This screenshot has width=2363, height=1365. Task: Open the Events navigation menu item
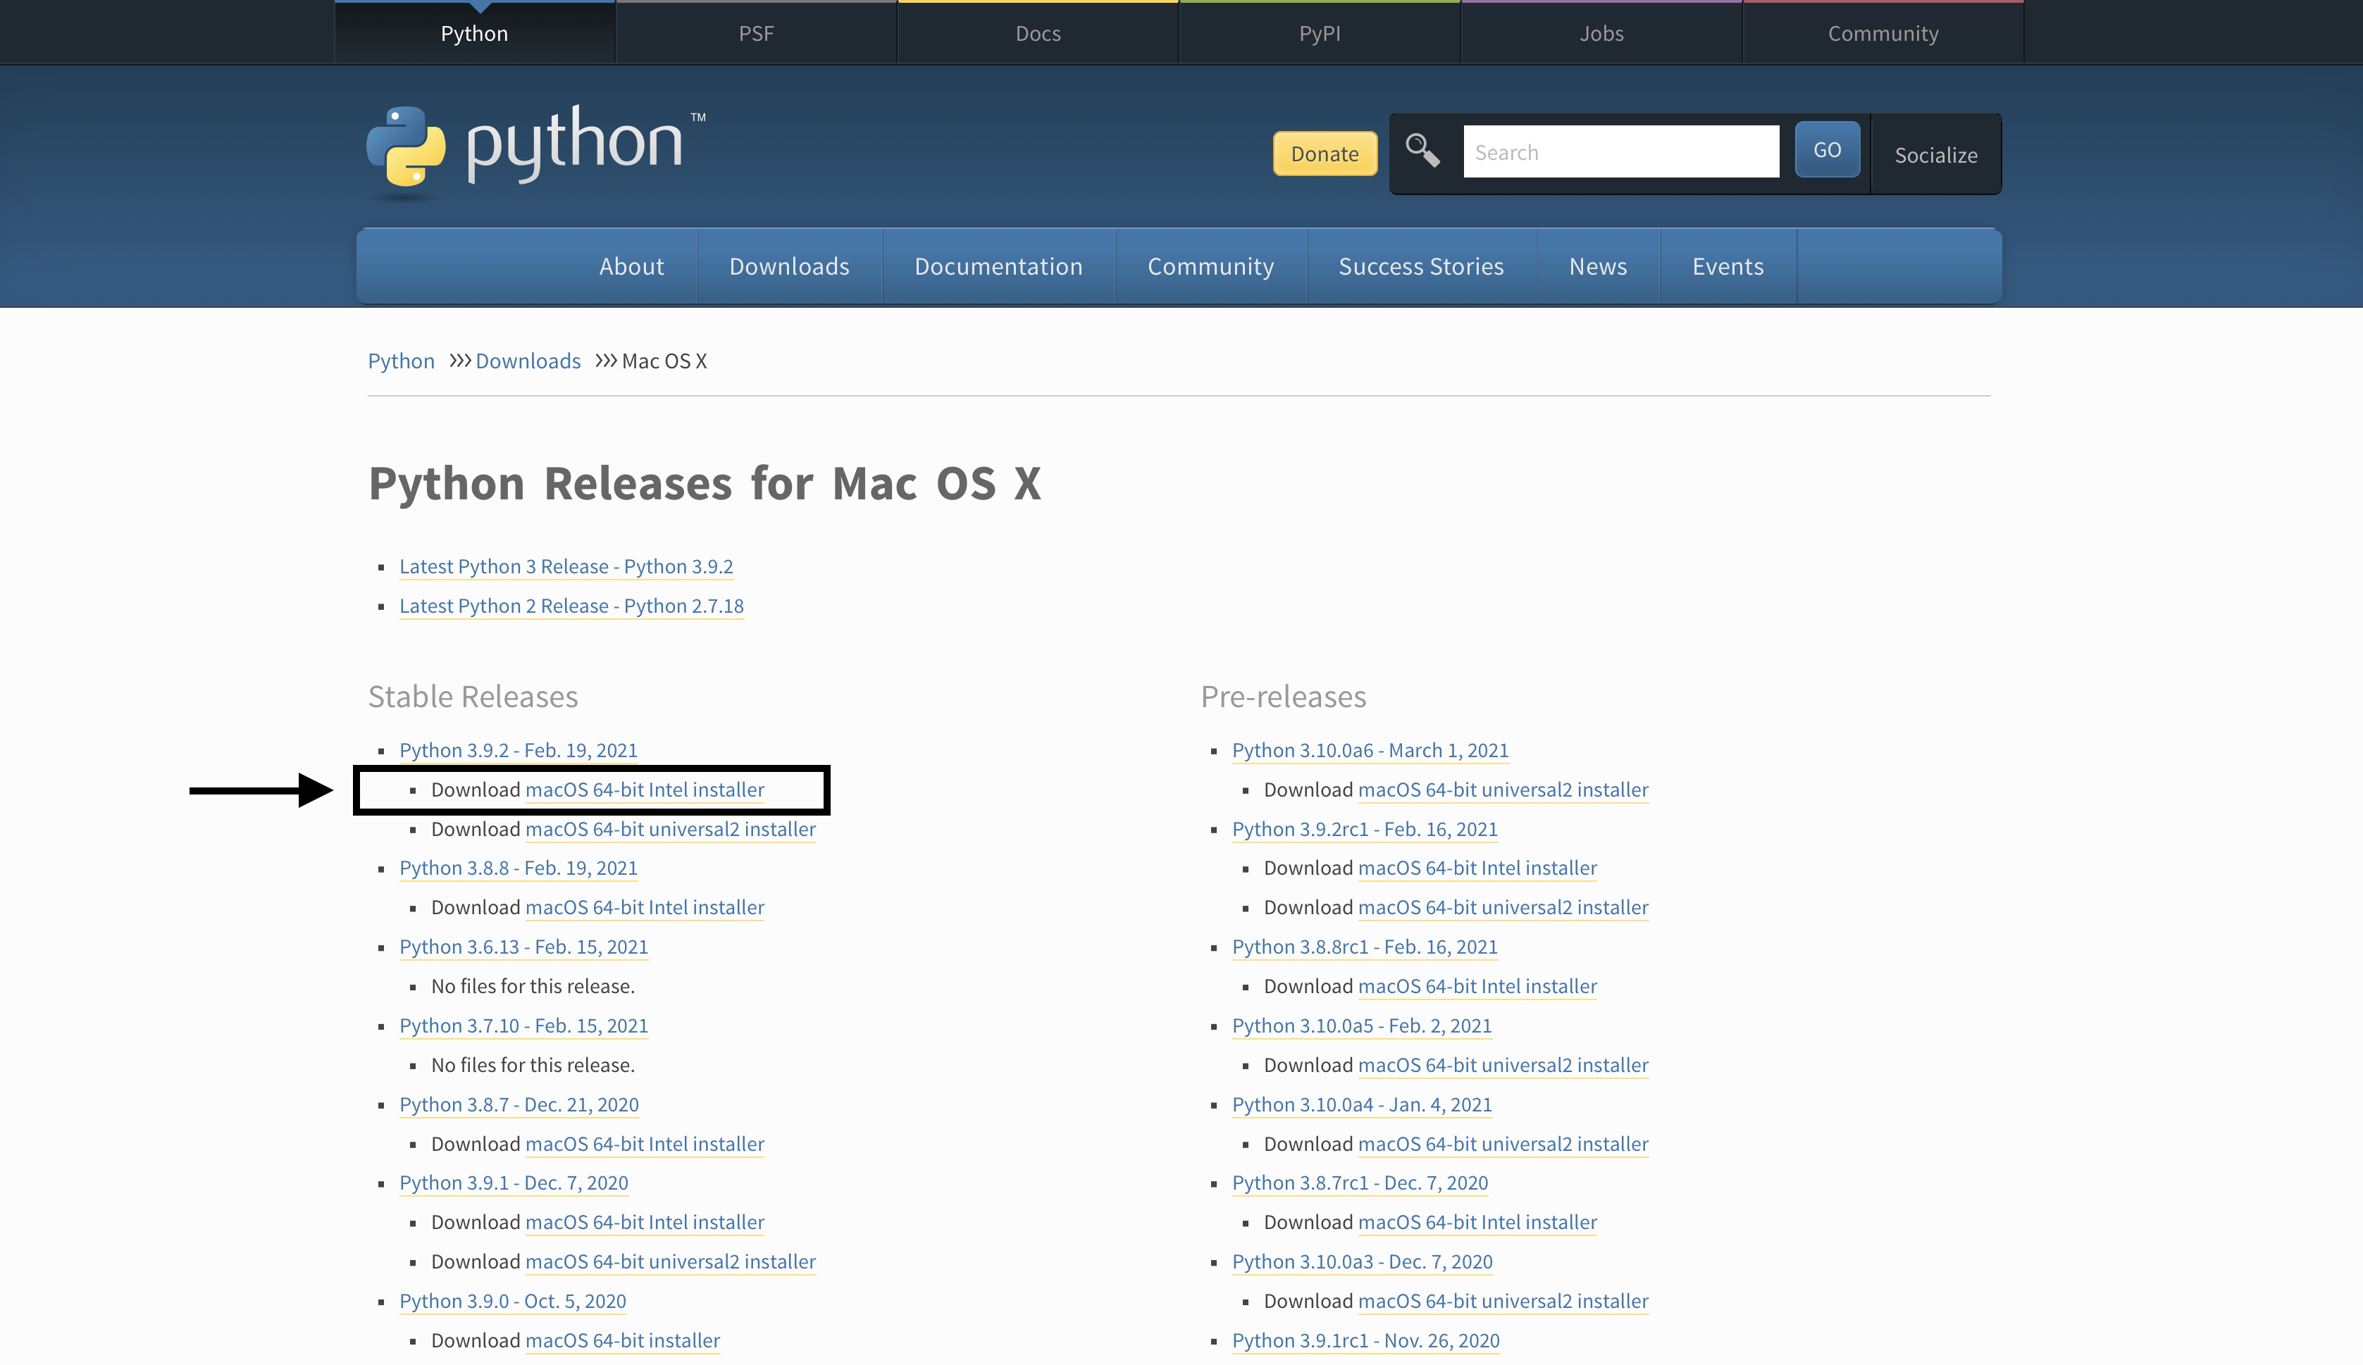point(1728,266)
